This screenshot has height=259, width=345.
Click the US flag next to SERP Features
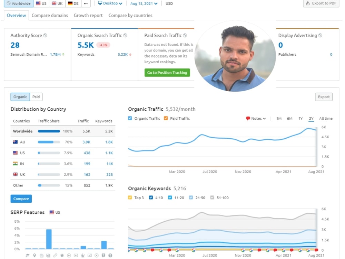(x=52, y=212)
